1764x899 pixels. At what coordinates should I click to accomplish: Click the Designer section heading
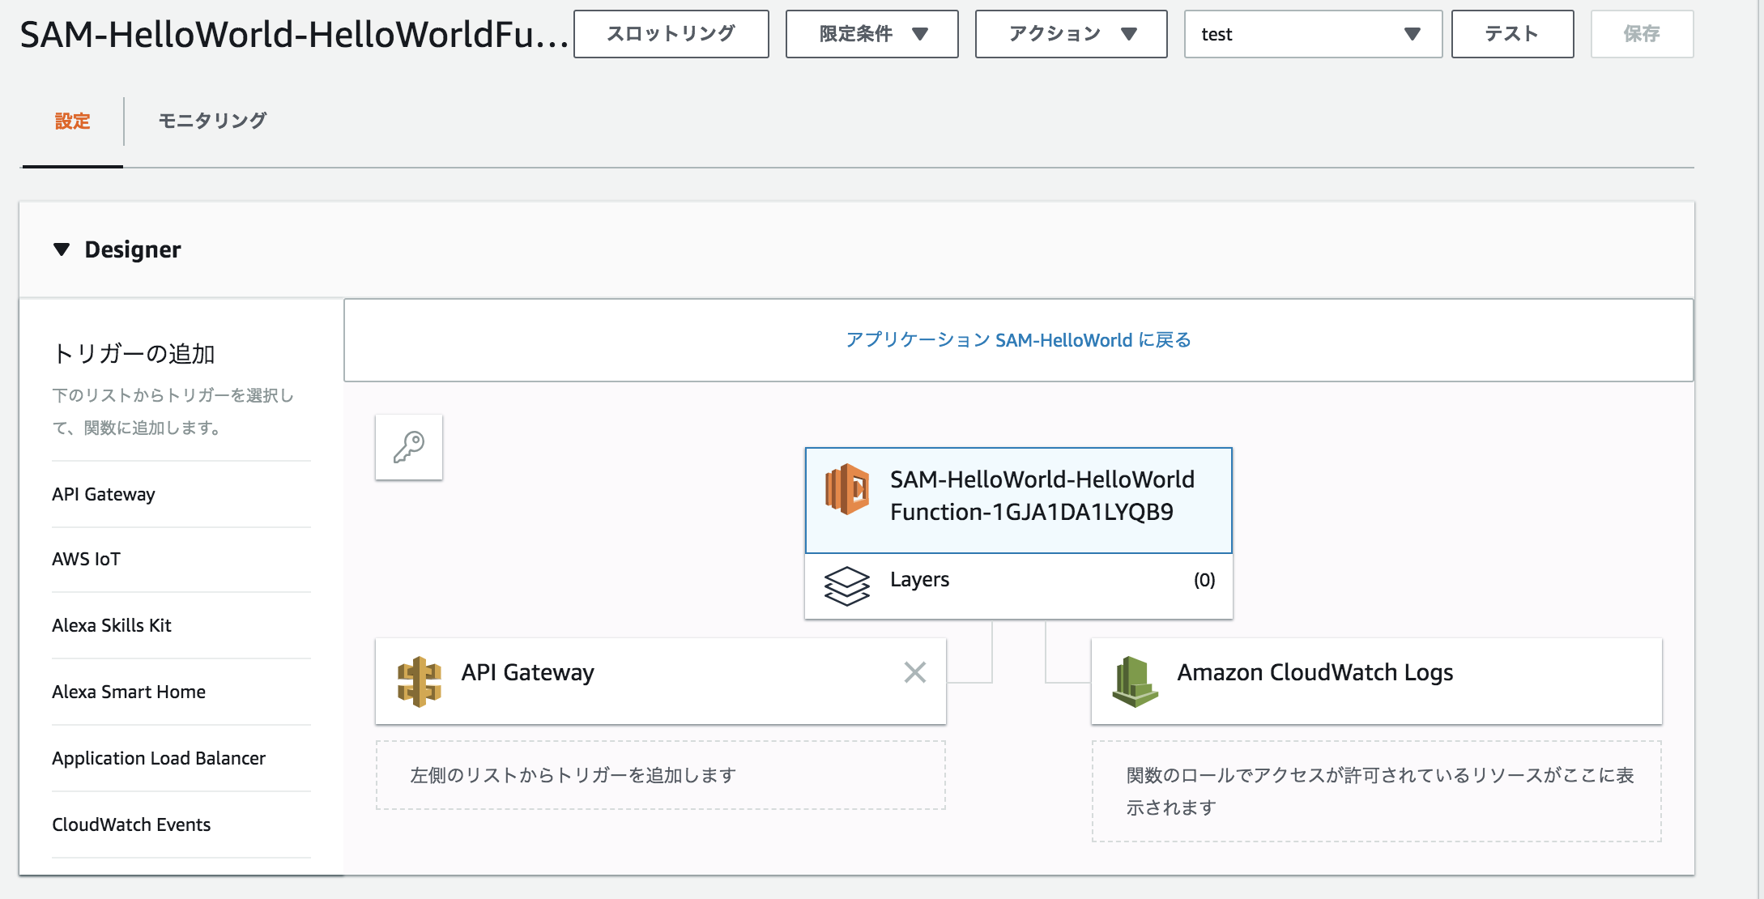(133, 249)
